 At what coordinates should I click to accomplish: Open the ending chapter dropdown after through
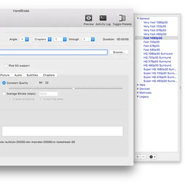(x=88, y=39)
